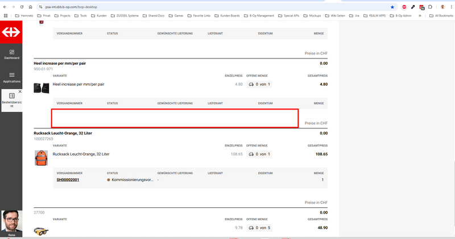Close the Bestellübersicht tab with the X
The height and width of the screenshot is (239, 455).
(20, 91)
